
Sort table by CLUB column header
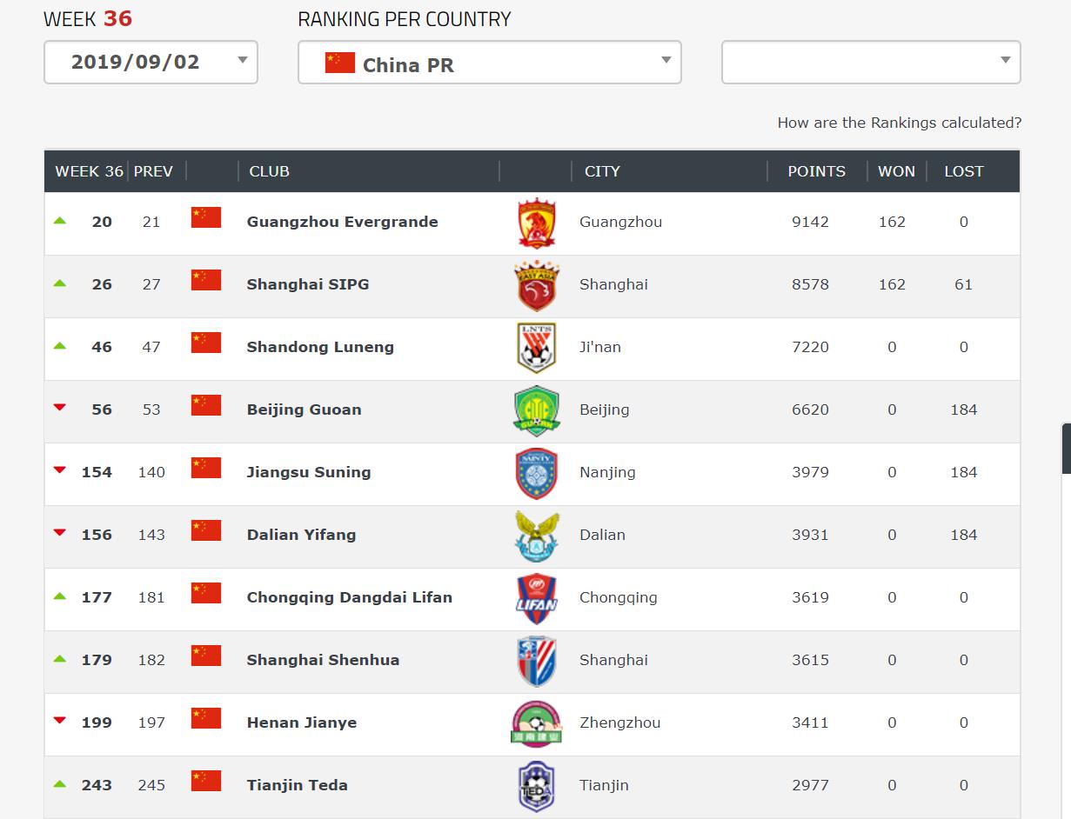click(269, 171)
